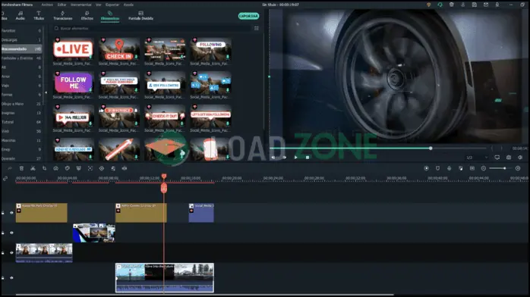Download the CHECK IN element with green arrow
The image size is (530, 297).
tap(136, 57)
